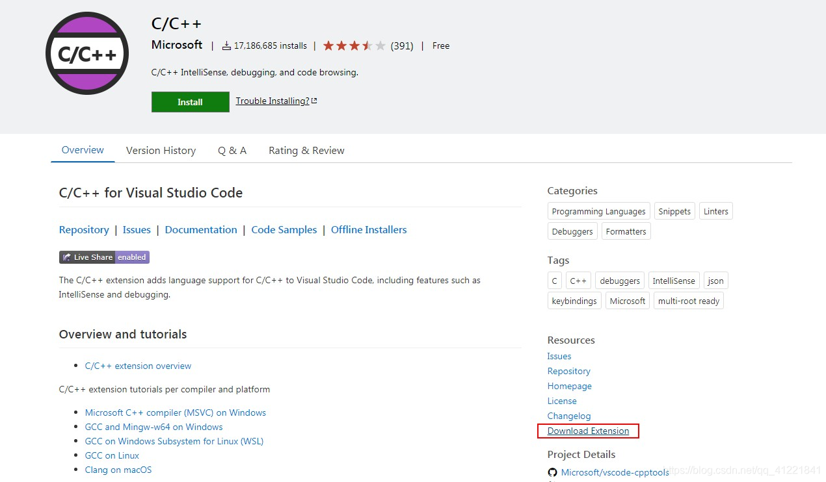The width and height of the screenshot is (826, 482).
Task: Click the 'C/C++ for Visual Studio Code' heading
Action: click(x=151, y=193)
